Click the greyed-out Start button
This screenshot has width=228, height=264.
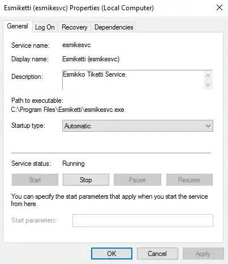35,180
